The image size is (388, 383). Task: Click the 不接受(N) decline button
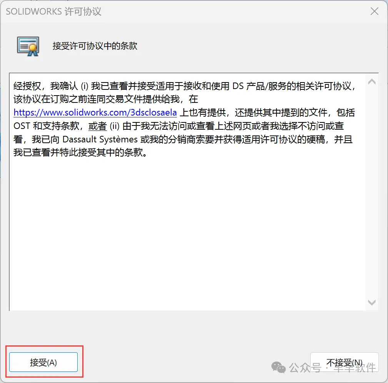[x=345, y=362]
